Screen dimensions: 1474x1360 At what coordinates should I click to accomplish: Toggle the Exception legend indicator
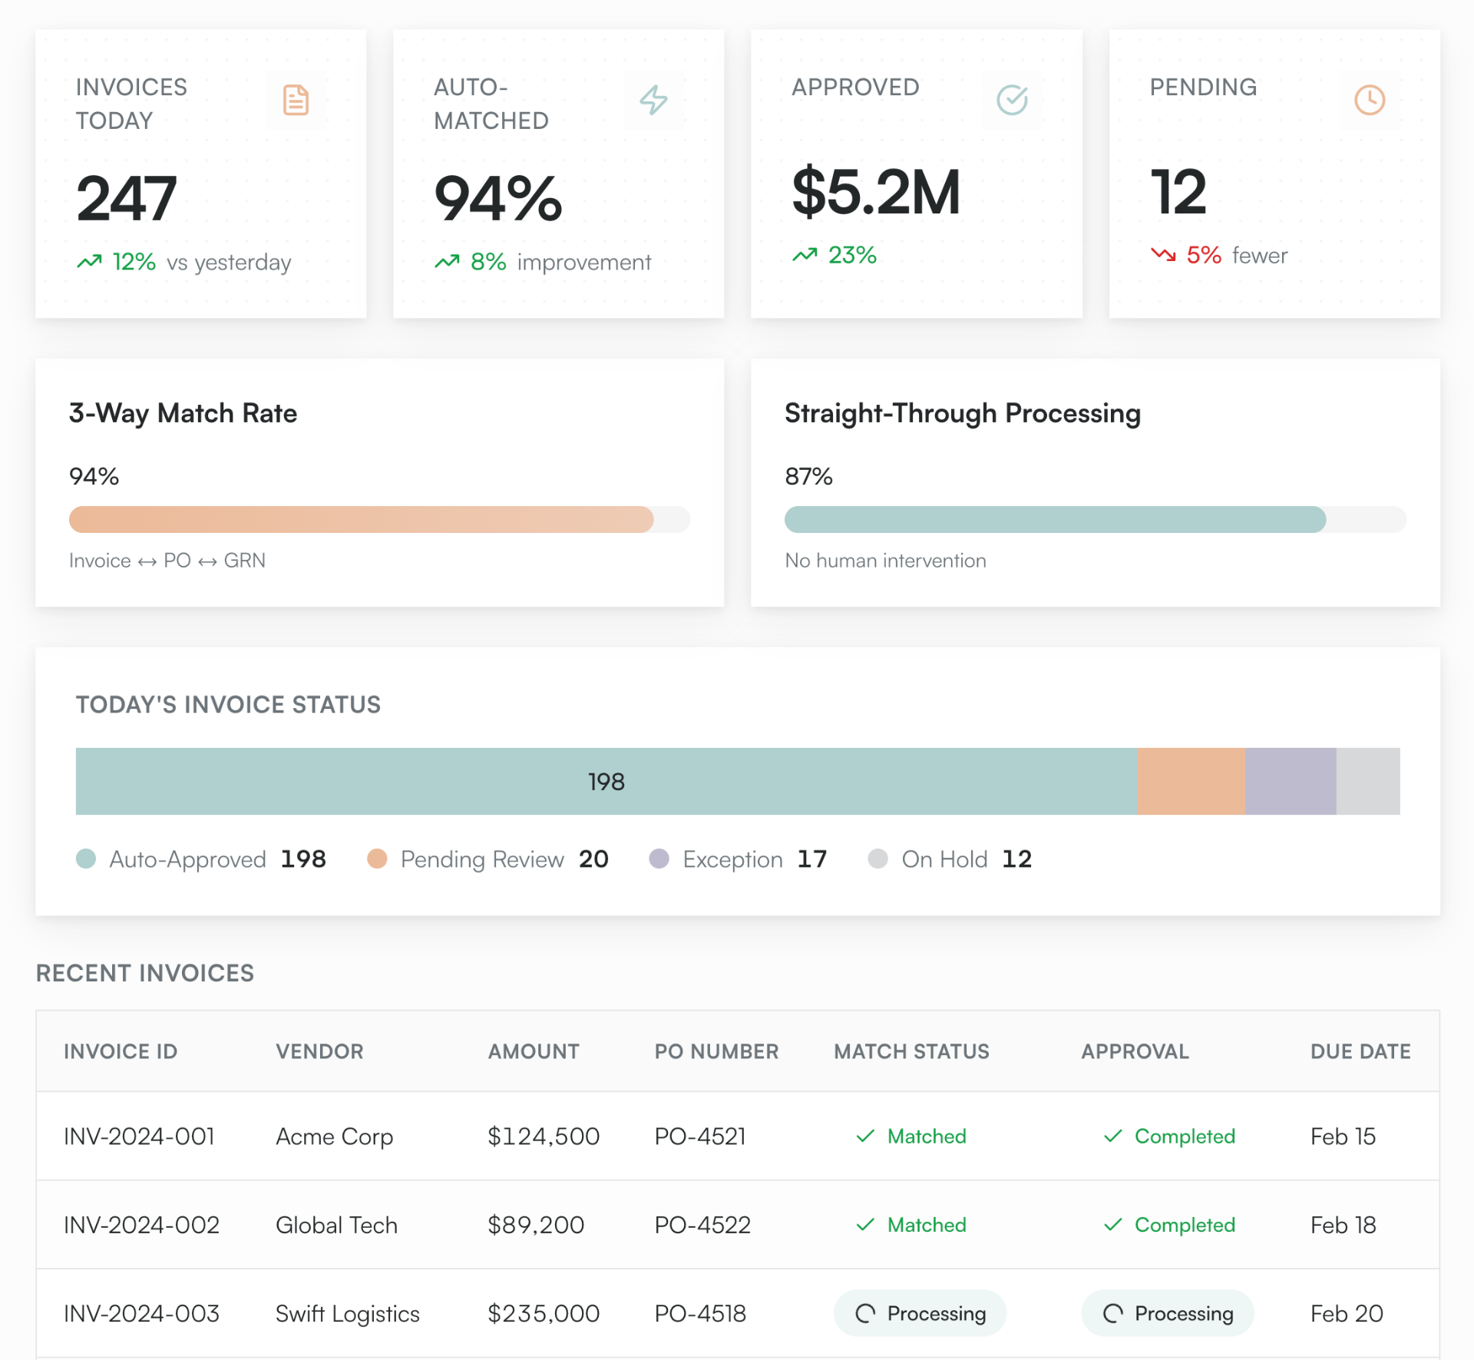point(659,859)
